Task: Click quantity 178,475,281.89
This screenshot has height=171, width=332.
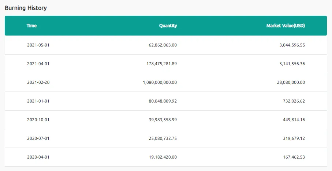Action: click(x=161, y=64)
